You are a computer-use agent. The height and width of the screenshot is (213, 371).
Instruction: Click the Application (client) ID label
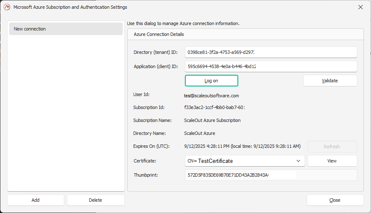(156, 66)
